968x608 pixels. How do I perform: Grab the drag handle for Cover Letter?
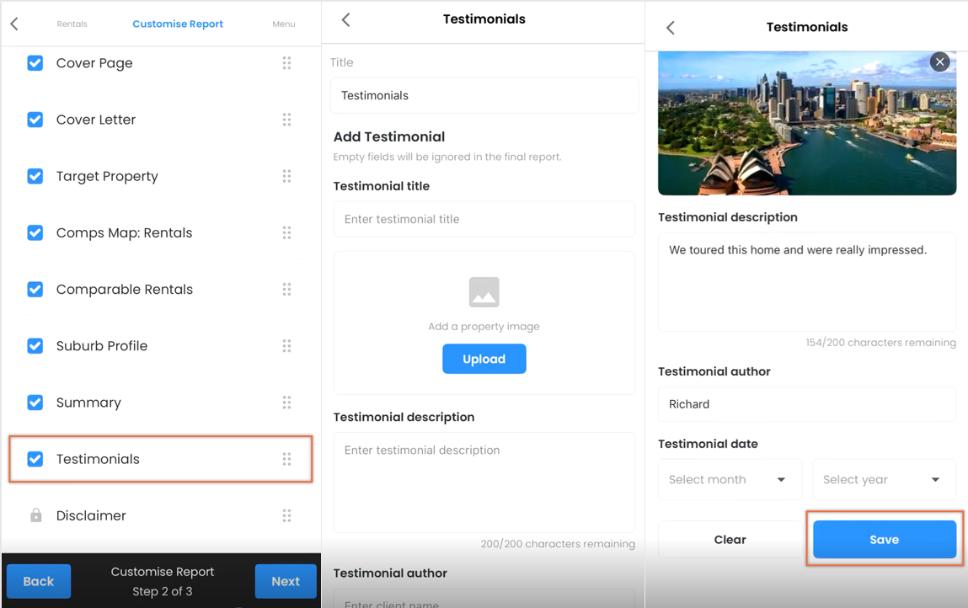pos(286,120)
